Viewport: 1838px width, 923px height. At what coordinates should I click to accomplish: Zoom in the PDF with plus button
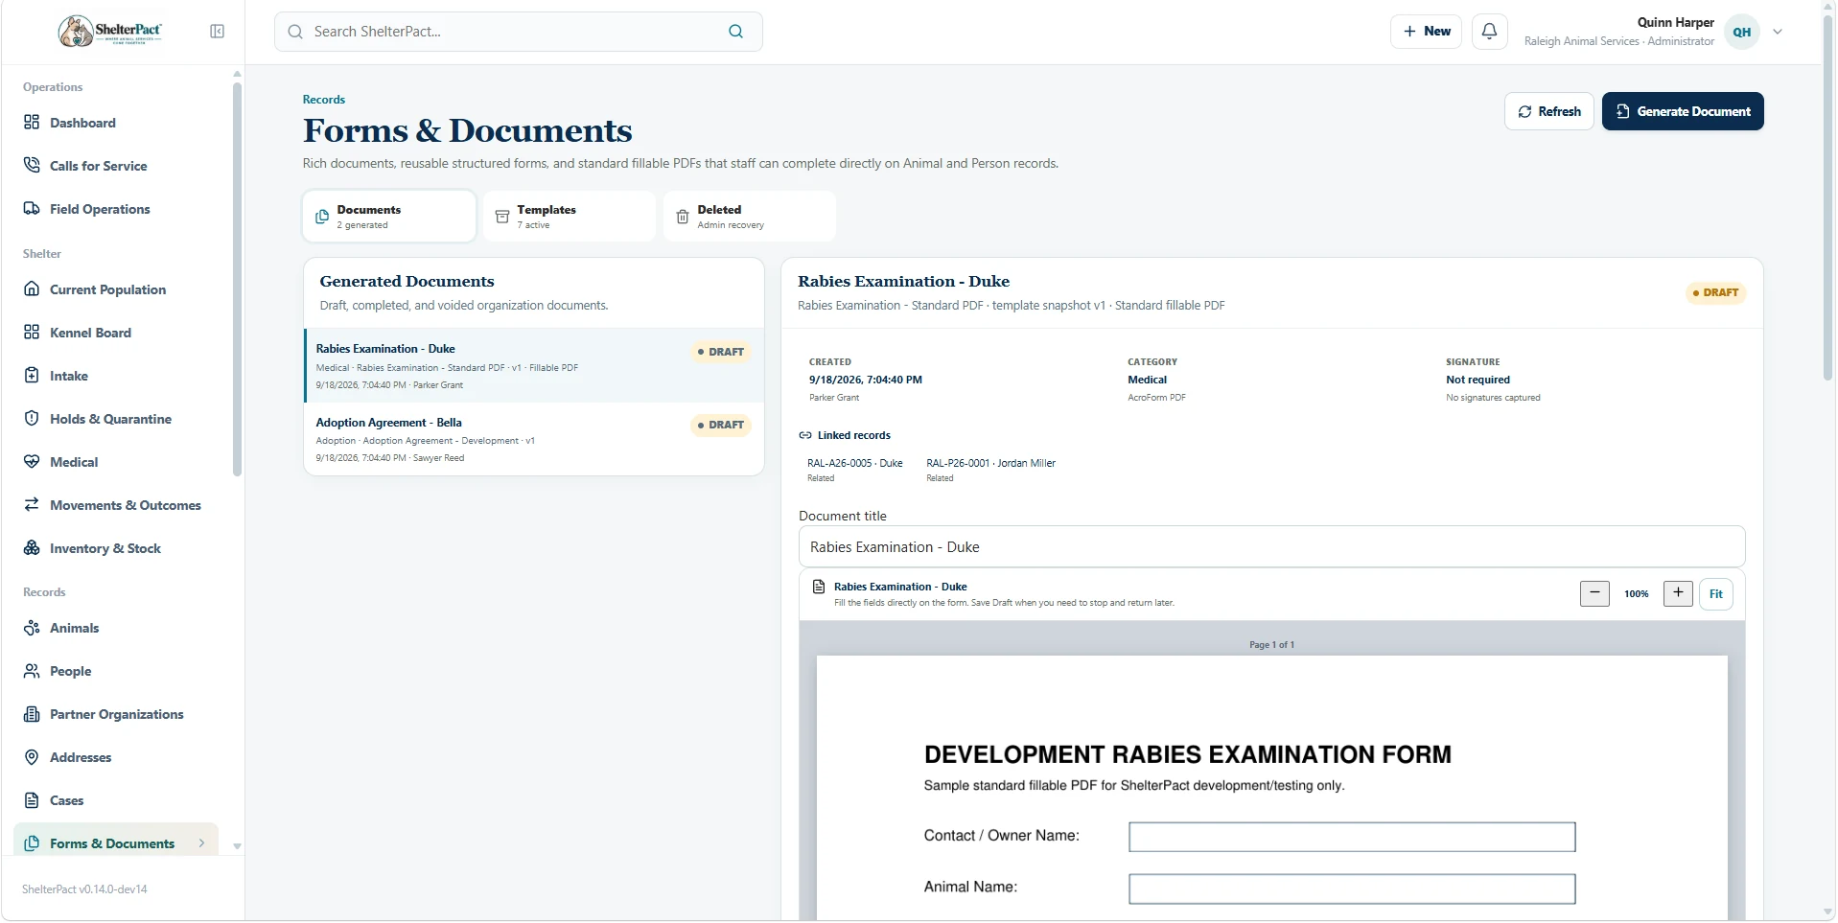[1678, 593]
